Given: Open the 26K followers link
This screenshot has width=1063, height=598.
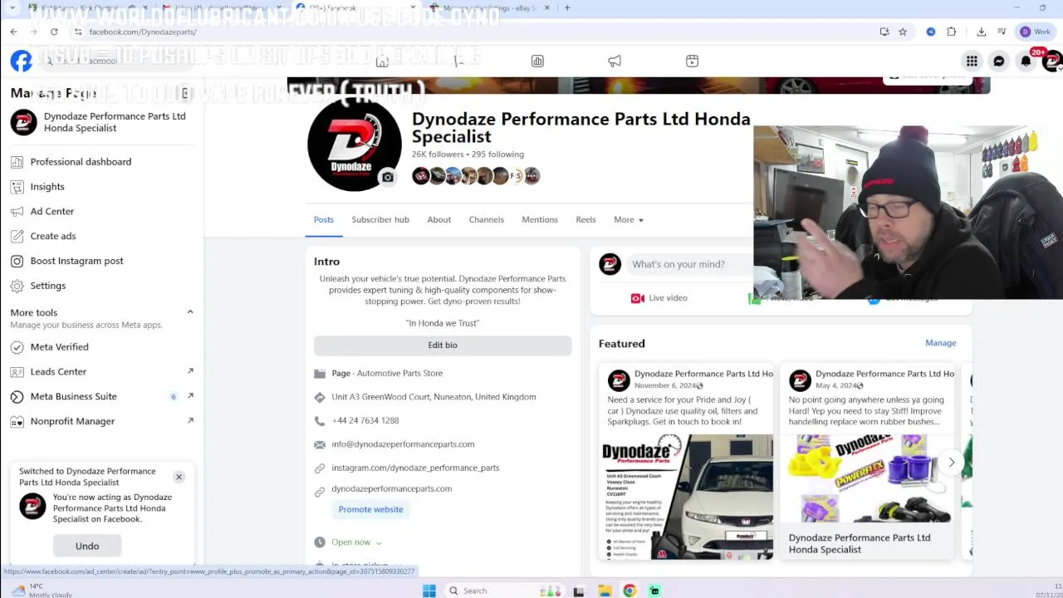Looking at the screenshot, I should 438,154.
